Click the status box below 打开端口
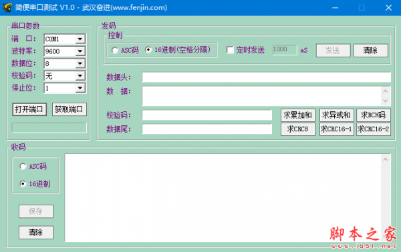This screenshot has height=252, width=401. (x=49, y=128)
